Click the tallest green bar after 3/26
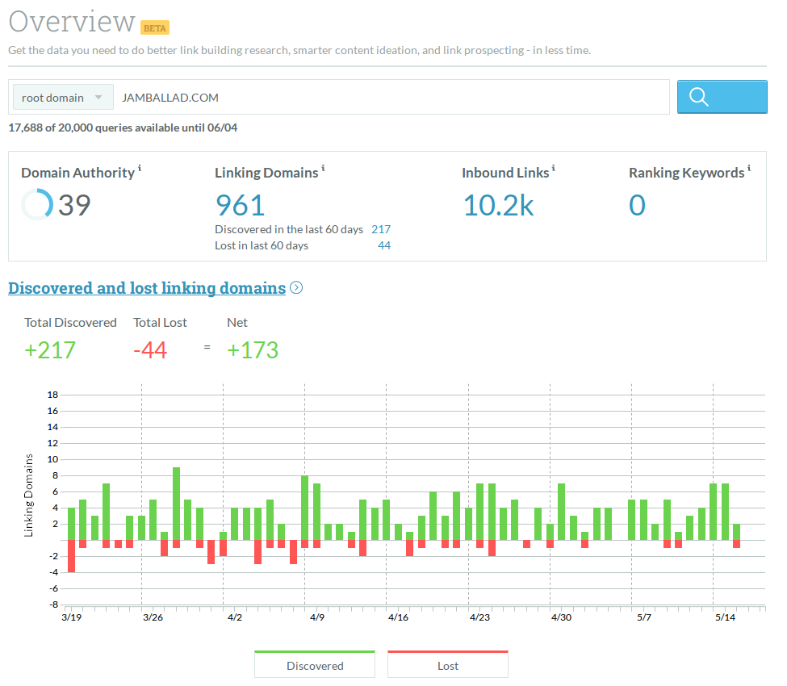The height and width of the screenshot is (686, 787). click(x=176, y=504)
